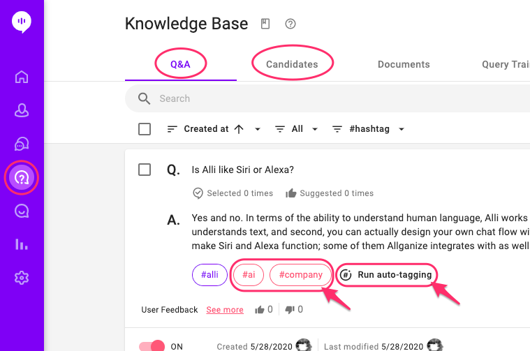This screenshot has width=530, height=351.
Task: Select the #company suggested hashtag
Action: (x=300, y=275)
